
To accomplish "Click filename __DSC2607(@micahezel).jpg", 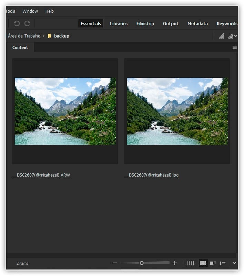I will point(151,175).
